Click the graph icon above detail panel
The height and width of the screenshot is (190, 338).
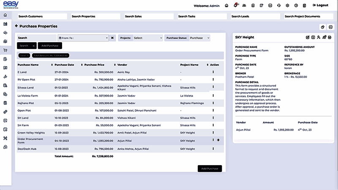tap(330, 27)
